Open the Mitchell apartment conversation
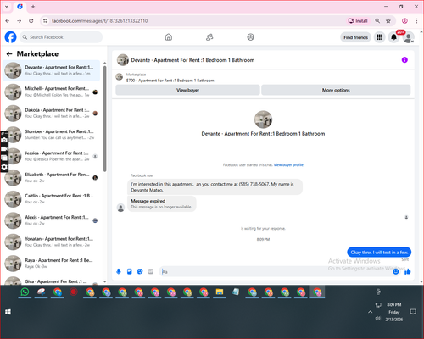Image resolution: width=424 pixels, height=339 pixels. coord(52,92)
